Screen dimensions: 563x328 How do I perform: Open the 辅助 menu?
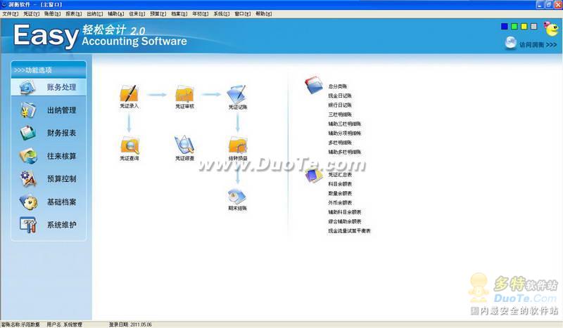(116, 13)
